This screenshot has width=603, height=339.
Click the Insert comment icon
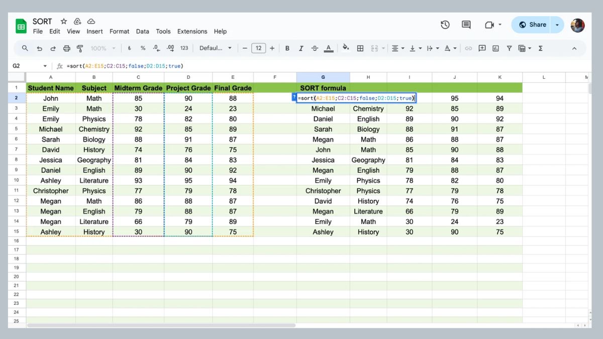[x=482, y=48]
